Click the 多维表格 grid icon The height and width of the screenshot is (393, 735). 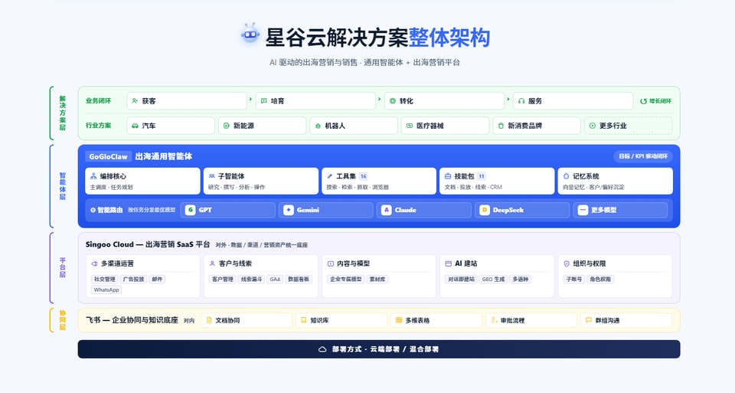coord(399,320)
